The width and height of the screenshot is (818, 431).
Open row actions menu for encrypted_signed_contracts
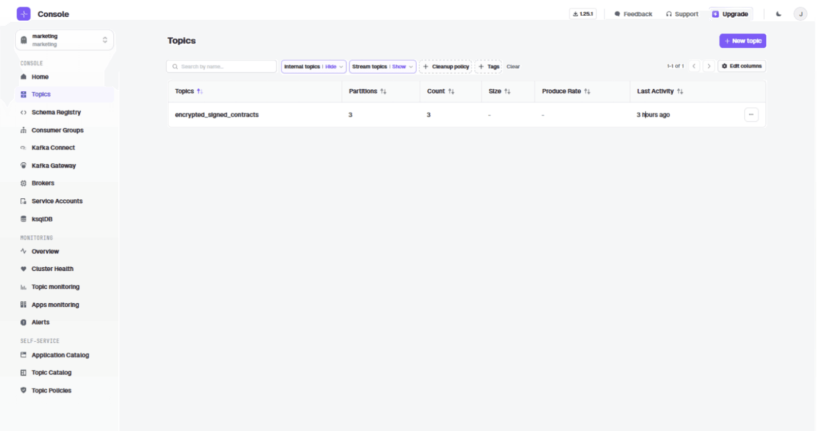[x=751, y=115]
